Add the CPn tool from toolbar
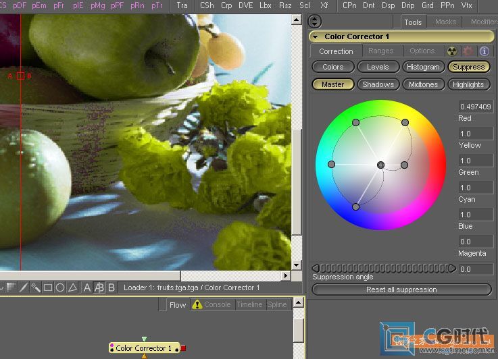This screenshot has width=498, height=359. pos(349,5)
